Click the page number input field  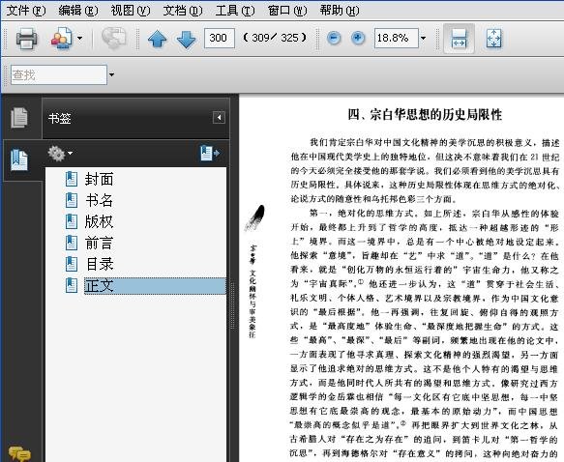(x=219, y=38)
